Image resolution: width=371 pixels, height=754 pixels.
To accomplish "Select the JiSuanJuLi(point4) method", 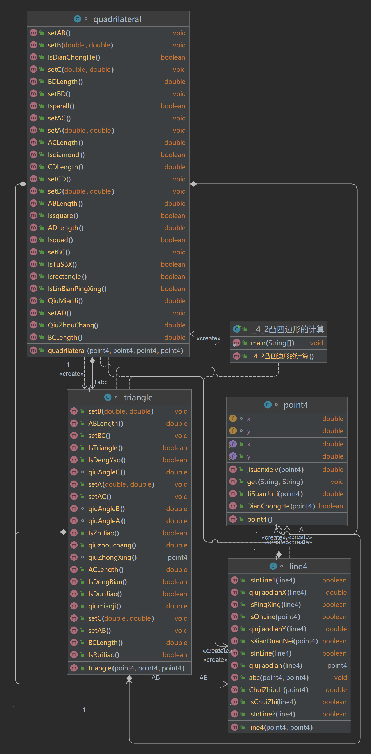I will [x=287, y=494].
